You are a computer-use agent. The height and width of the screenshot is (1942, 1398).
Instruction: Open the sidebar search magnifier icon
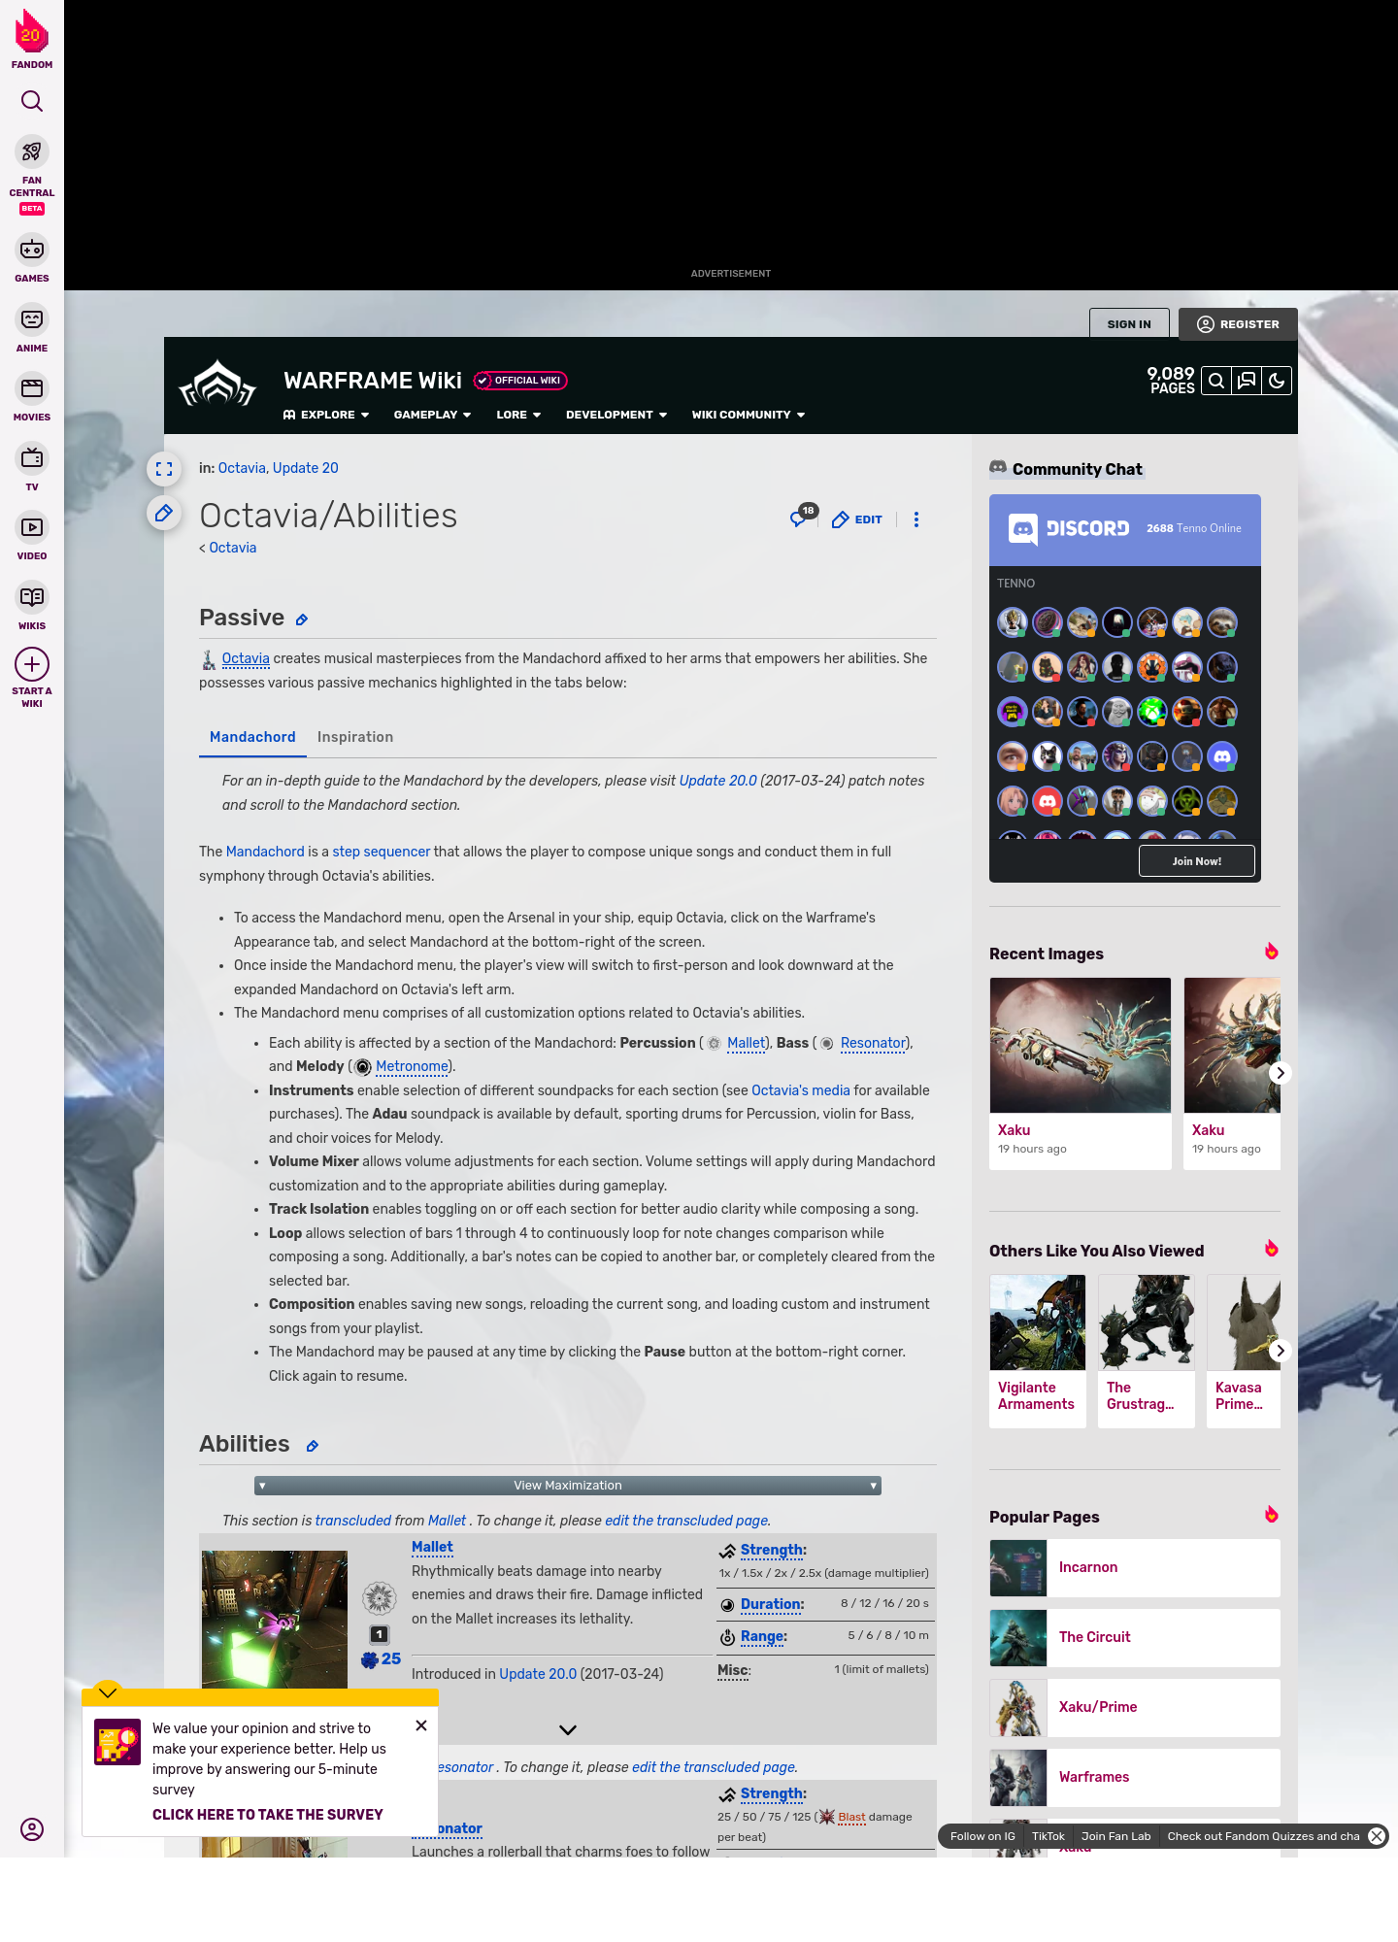[32, 101]
